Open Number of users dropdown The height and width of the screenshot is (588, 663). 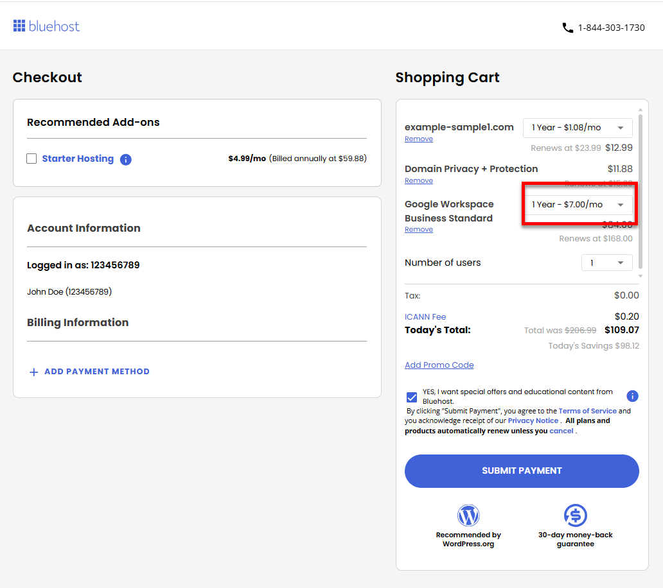tap(606, 263)
